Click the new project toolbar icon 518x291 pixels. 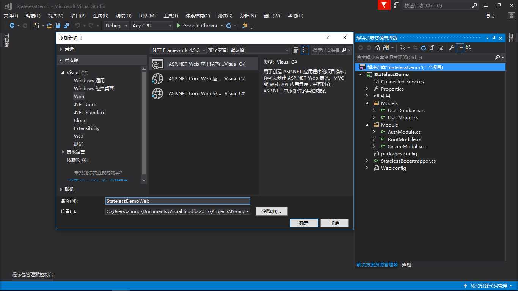point(37,26)
